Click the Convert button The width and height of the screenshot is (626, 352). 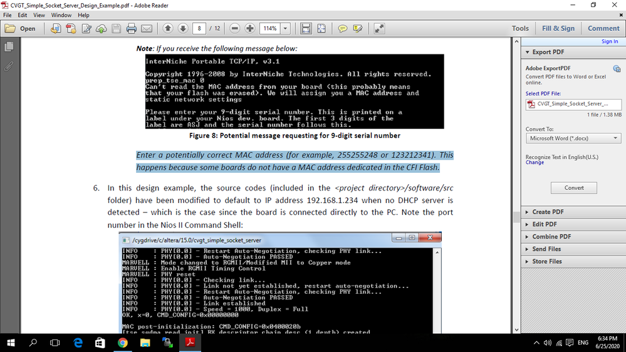pos(574,188)
